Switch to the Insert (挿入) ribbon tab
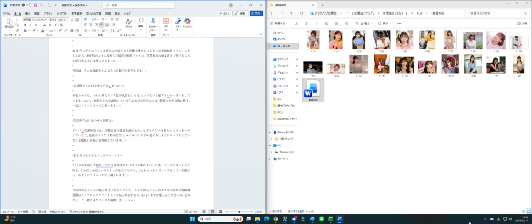Viewport: 532px width, 224px height. coord(26,13)
